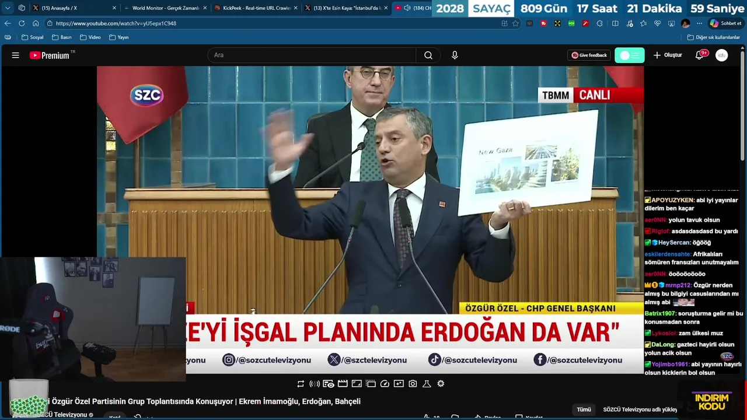747x420 pixels.
Task: Toggle split screen in browser toolbar
Action: (x=615, y=23)
